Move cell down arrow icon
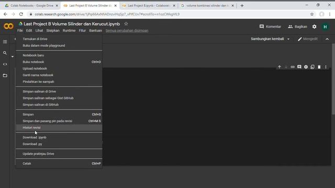The width and height of the screenshot is (335, 188). pos(286,67)
